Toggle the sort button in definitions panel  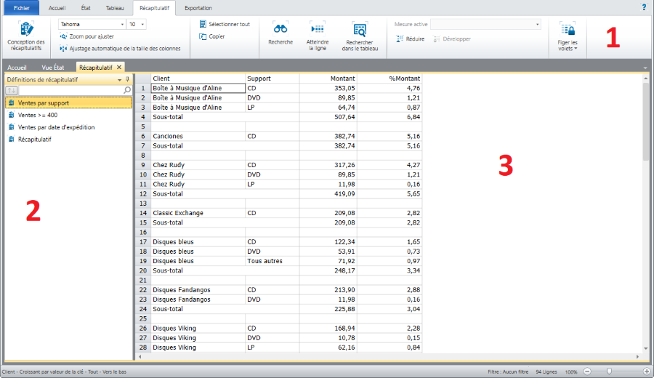tap(12, 90)
